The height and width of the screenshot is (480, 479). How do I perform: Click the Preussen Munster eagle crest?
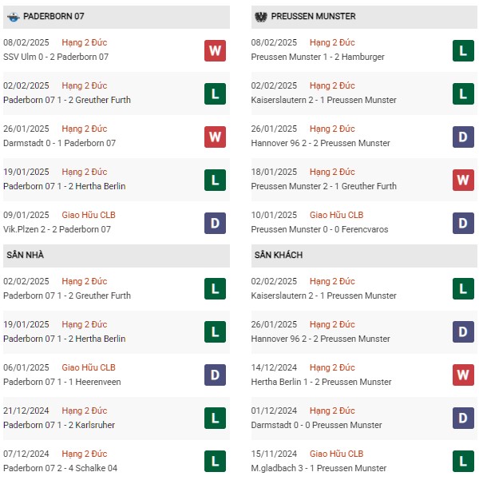pos(261,17)
